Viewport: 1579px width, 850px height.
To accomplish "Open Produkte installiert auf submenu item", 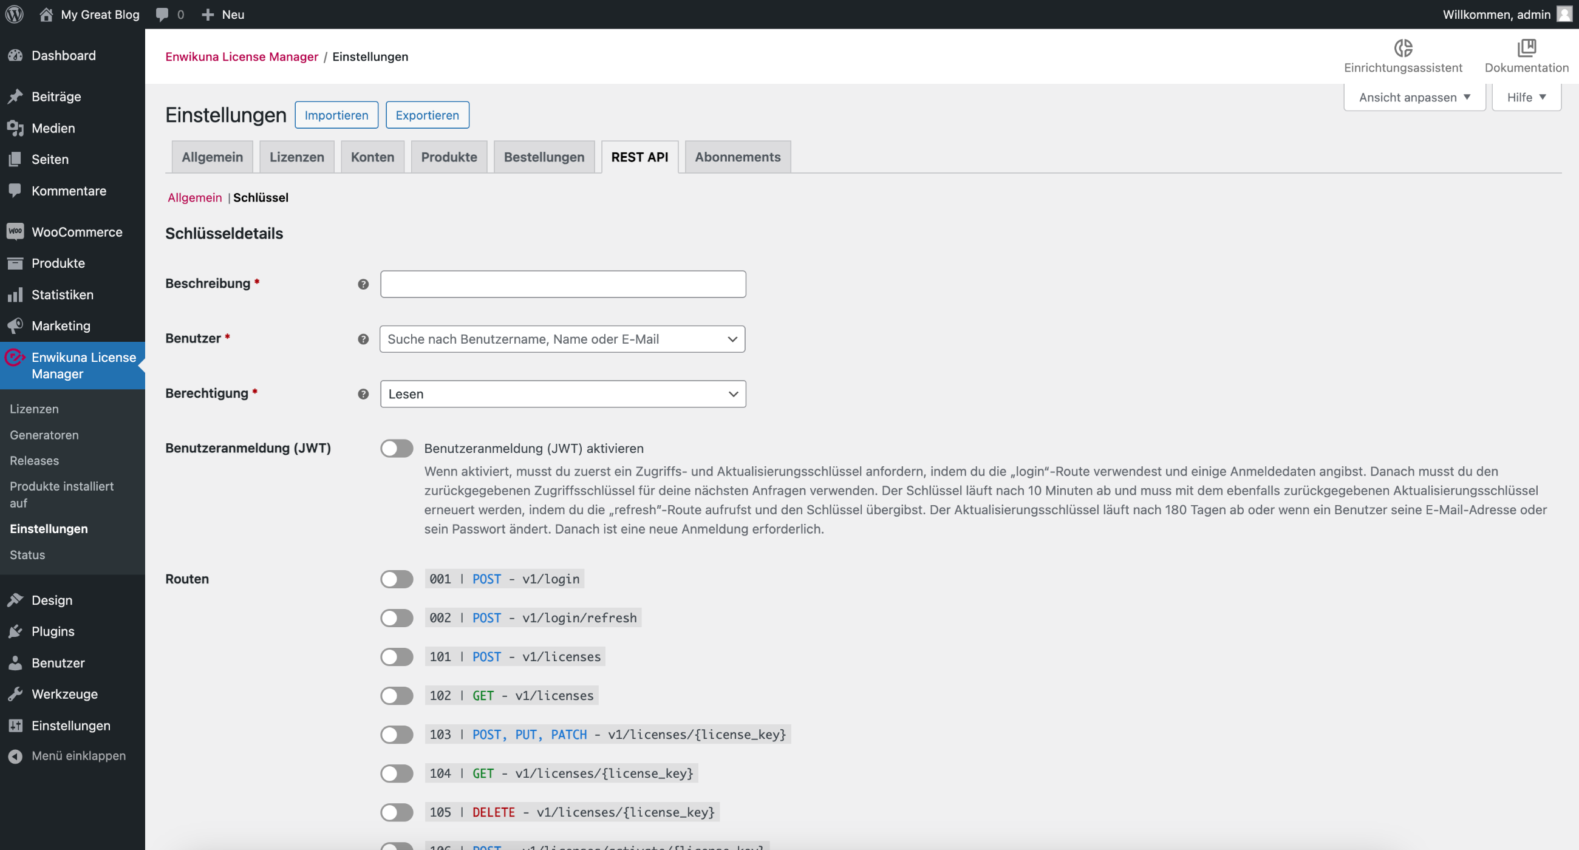I will [61, 495].
